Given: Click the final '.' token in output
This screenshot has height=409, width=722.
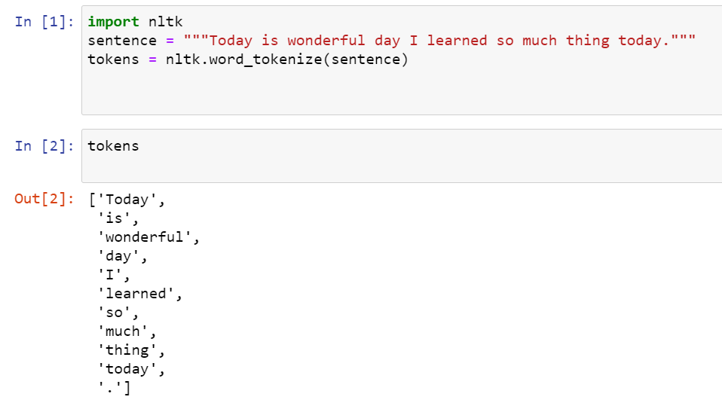Looking at the screenshot, I should click(109, 388).
